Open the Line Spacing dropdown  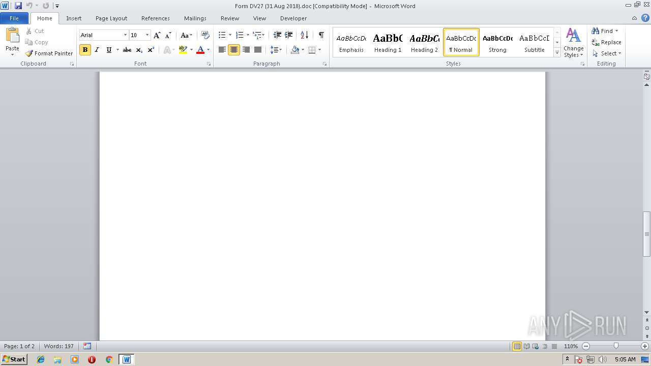[x=276, y=50]
